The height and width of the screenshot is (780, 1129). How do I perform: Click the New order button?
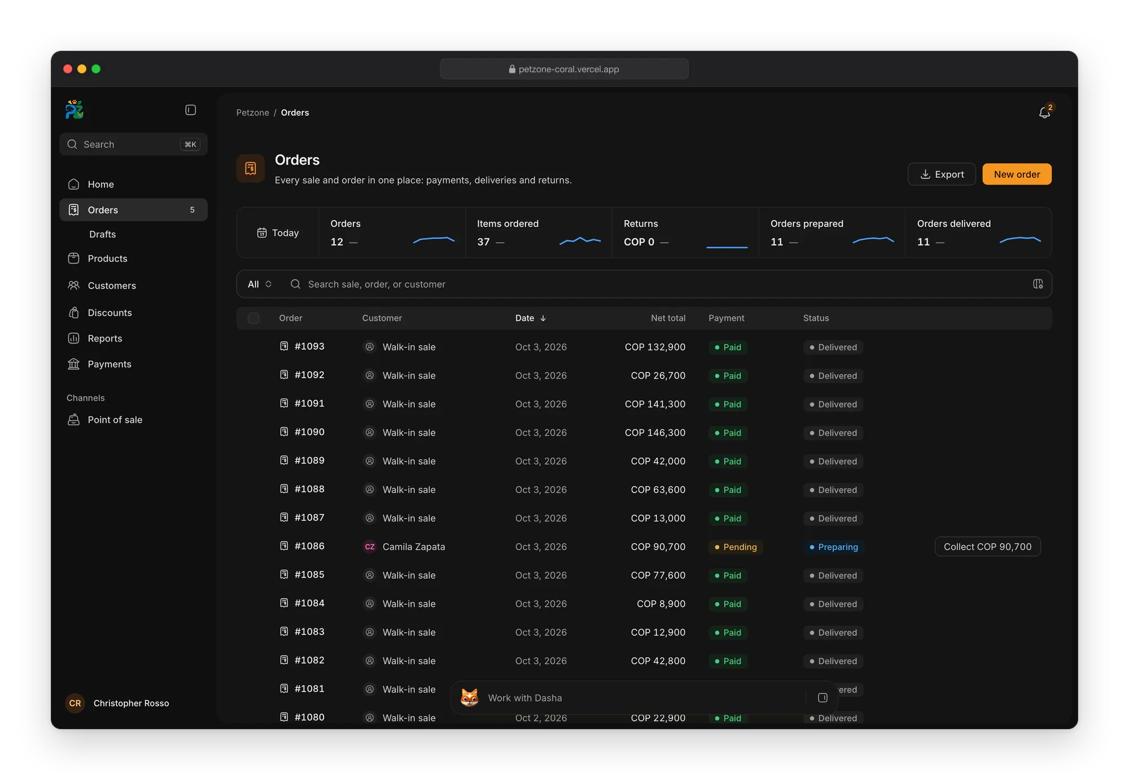pos(1017,174)
